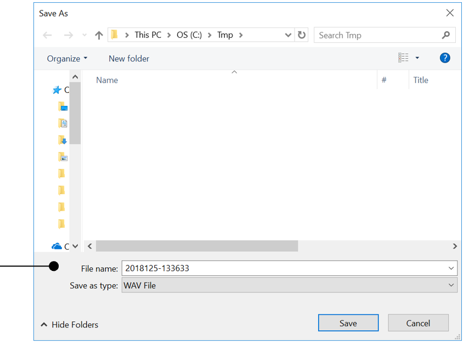
Task: Click inside the File name field
Action: coord(289,268)
